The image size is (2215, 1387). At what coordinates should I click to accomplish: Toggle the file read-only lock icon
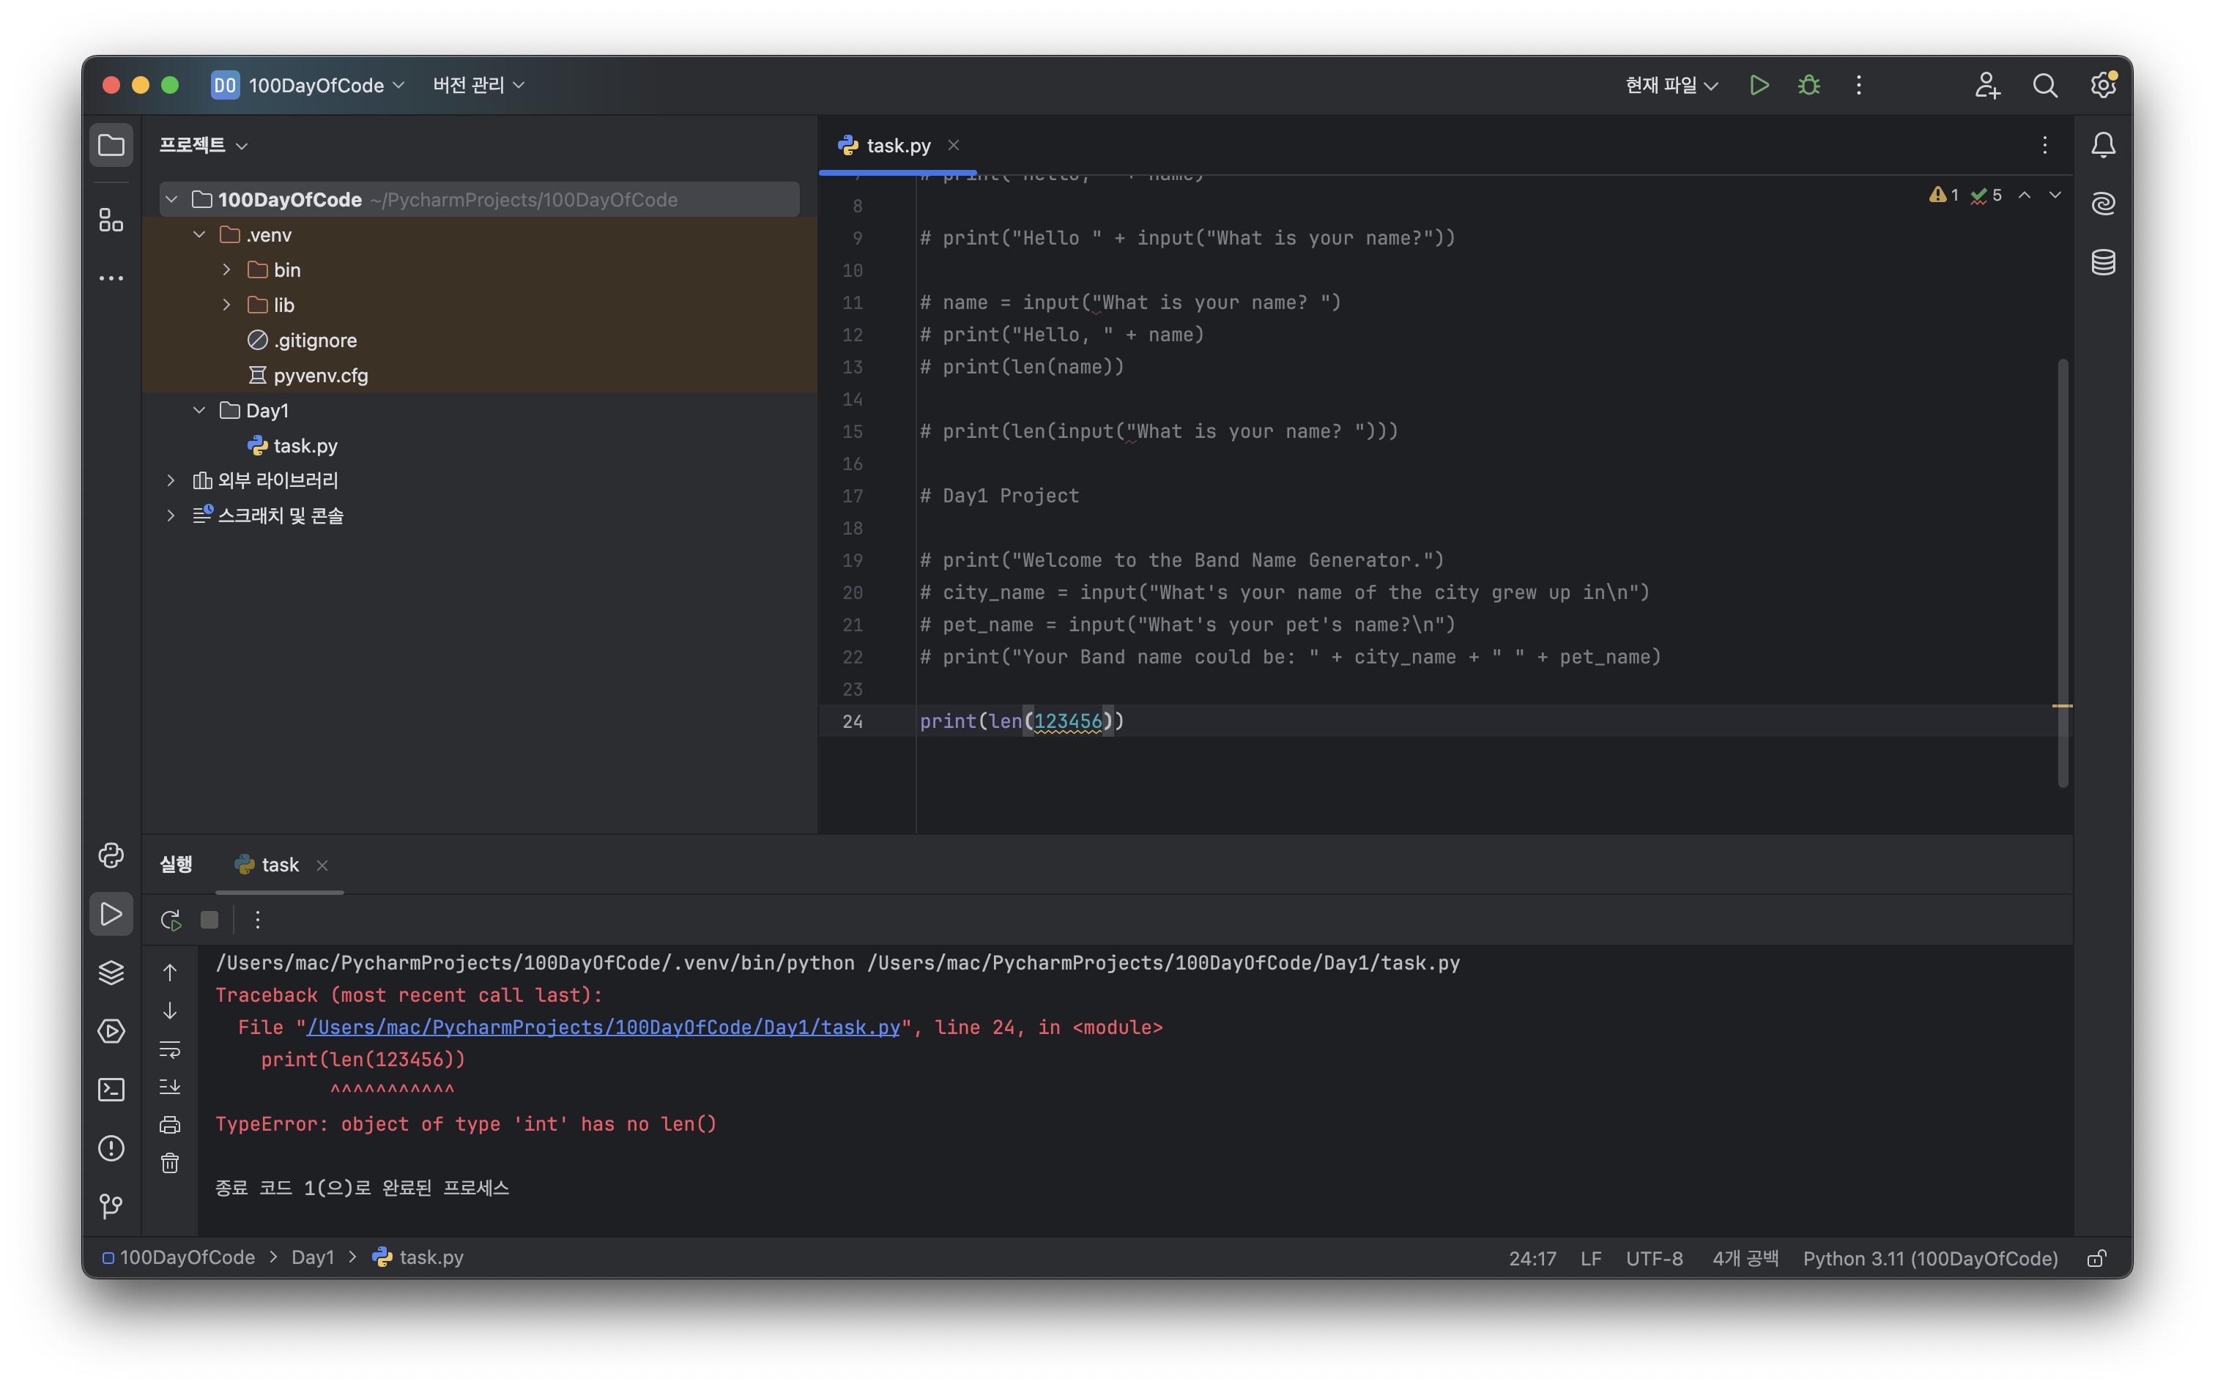(2096, 1259)
